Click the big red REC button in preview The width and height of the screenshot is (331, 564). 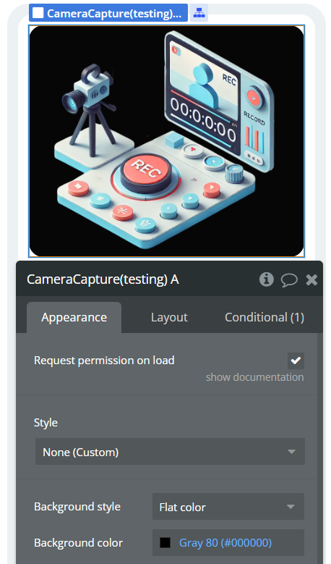146,171
